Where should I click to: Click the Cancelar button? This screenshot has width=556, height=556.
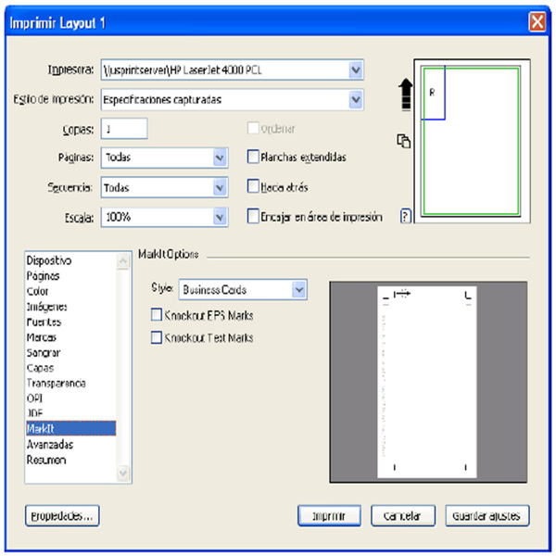pos(403,515)
